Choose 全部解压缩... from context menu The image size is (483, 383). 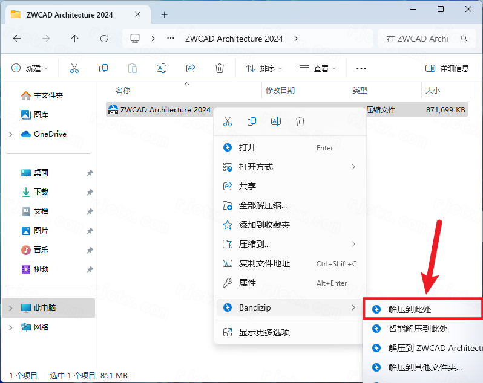pos(263,205)
